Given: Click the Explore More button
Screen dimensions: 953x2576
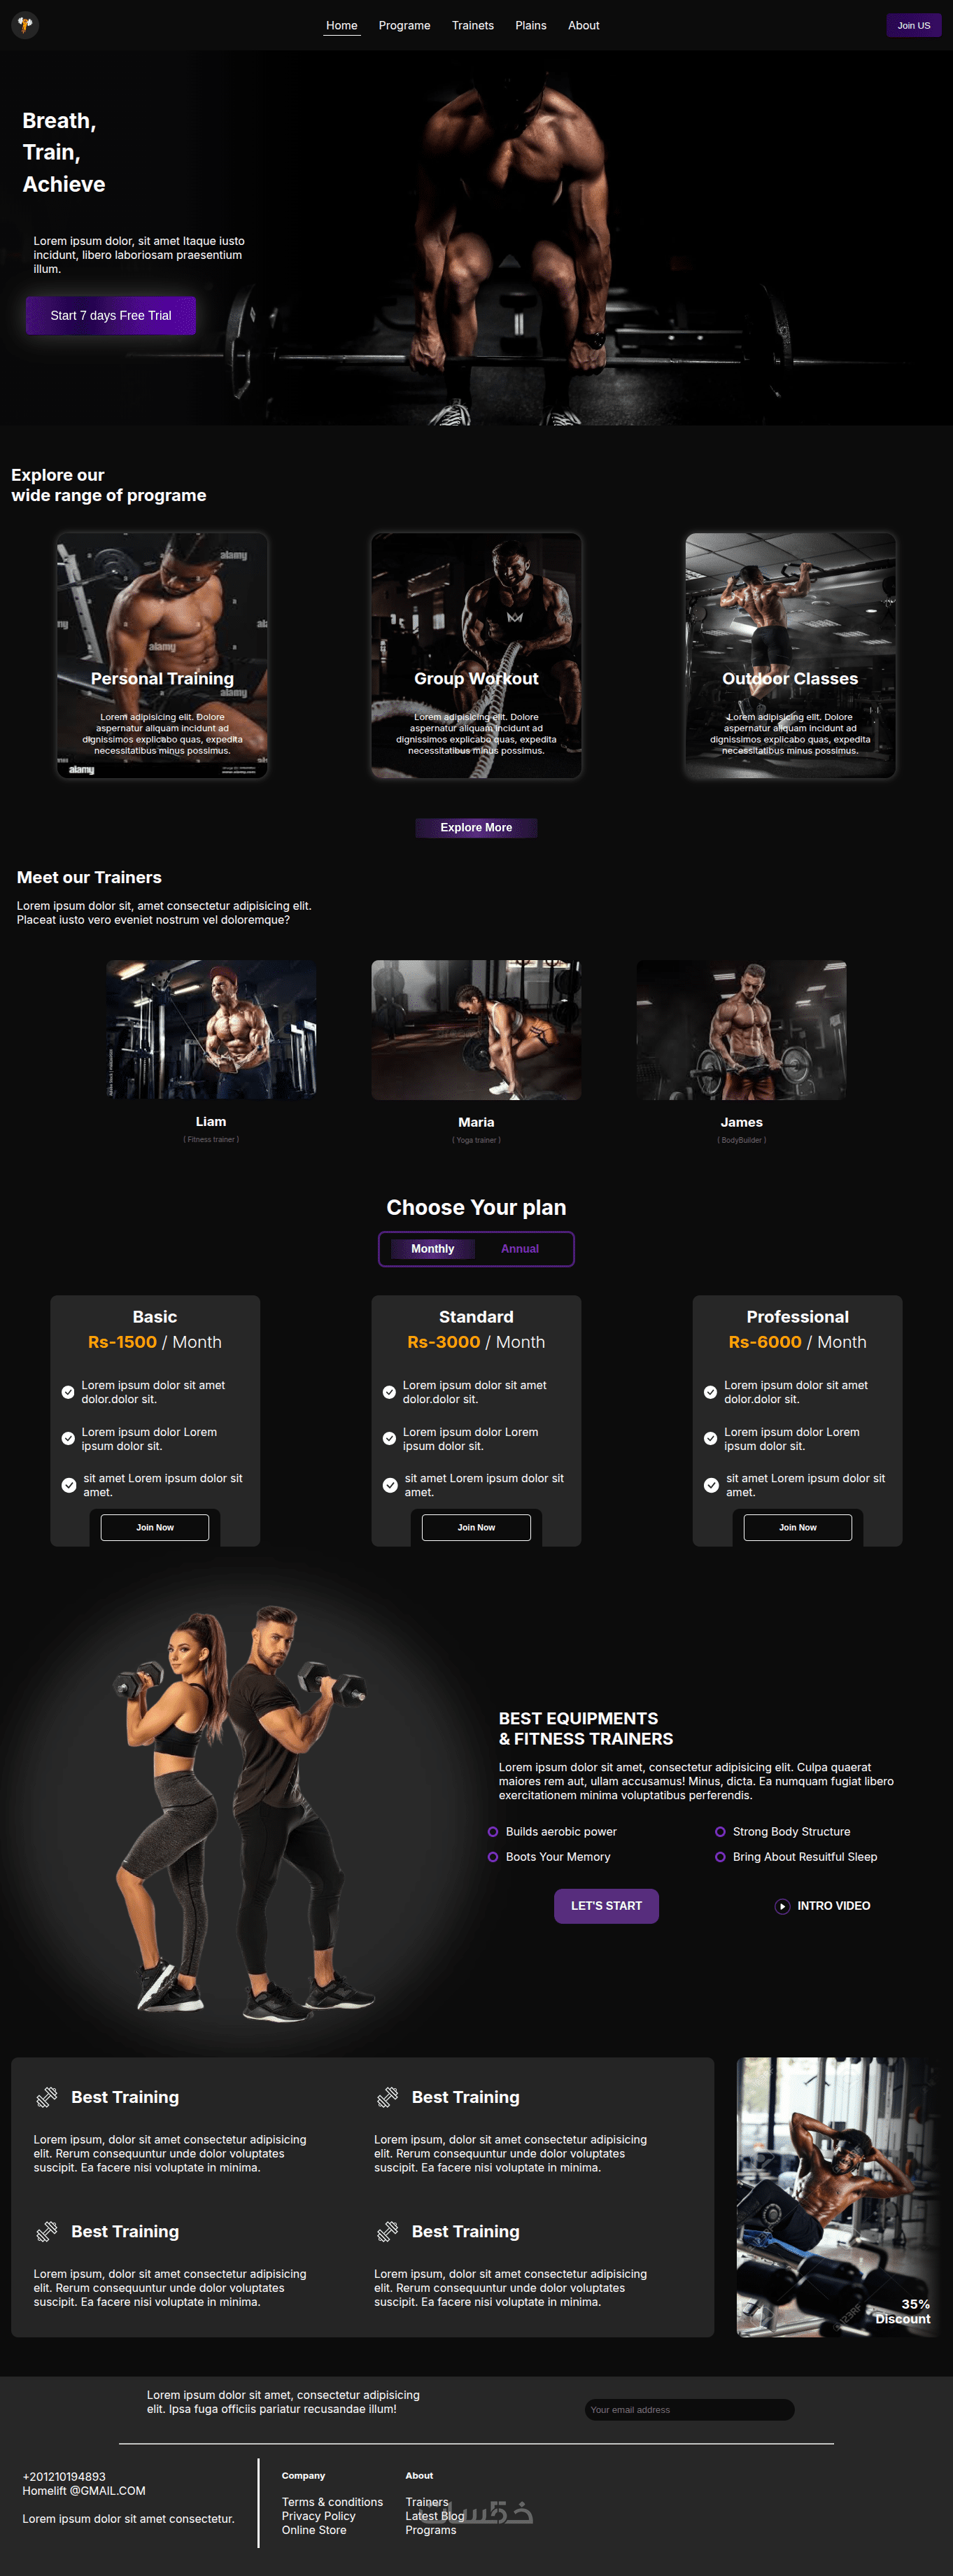Looking at the screenshot, I should click(476, 828).
